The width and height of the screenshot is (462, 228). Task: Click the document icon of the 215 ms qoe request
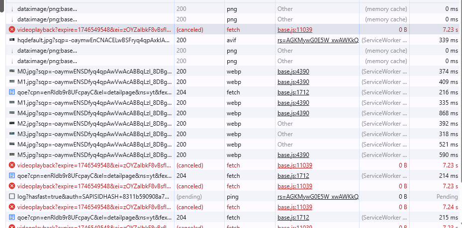pos(12,218)
